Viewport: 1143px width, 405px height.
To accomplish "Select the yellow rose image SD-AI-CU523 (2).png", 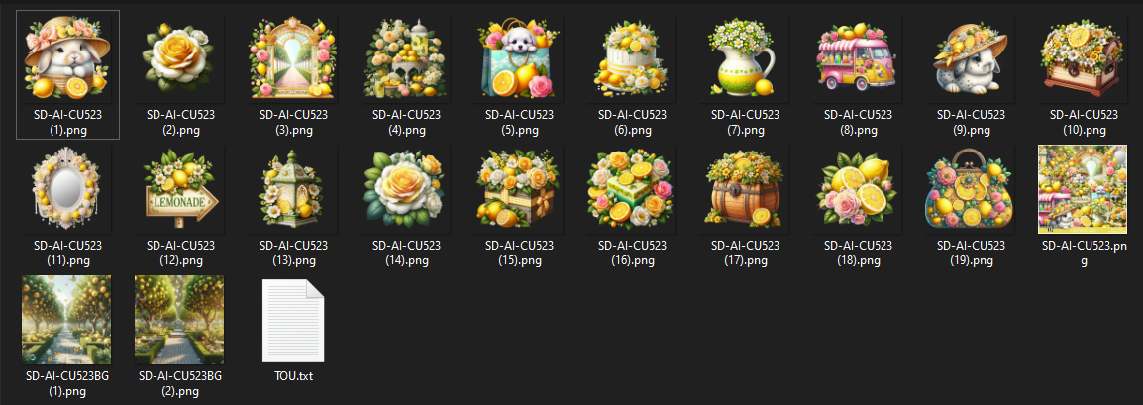I will tap(180, 56).
